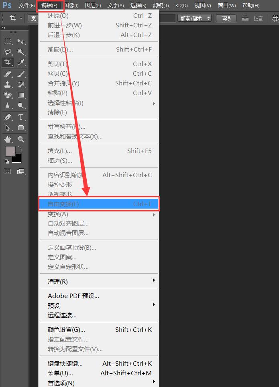Select the Dodge tool
The image size is (279, 387).
pos(21,106)
